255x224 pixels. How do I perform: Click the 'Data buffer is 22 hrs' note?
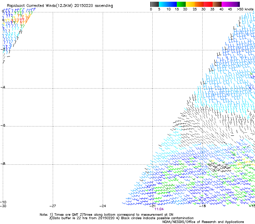70,218
